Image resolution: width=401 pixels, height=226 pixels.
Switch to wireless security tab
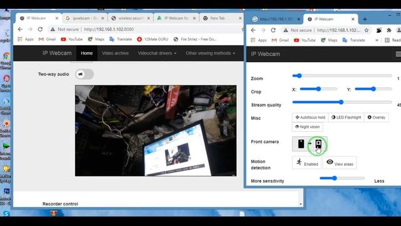click(130, 18)
